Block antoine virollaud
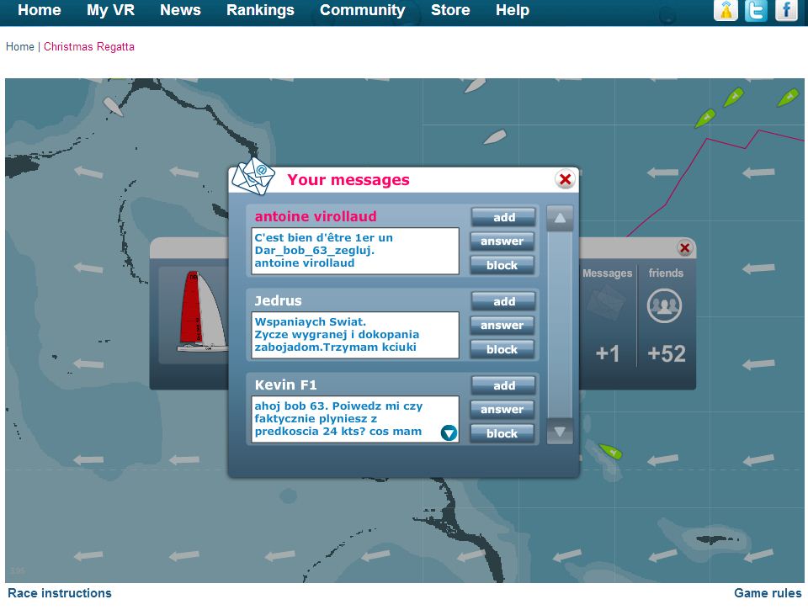This screenshot has width=808, height=610. click(x=502, y=265)
